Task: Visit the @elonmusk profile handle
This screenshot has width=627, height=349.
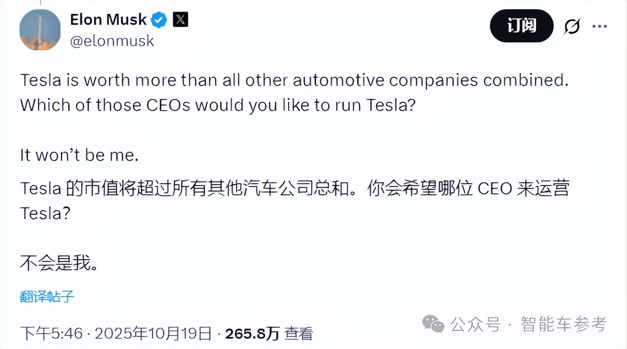Action: 112,41
